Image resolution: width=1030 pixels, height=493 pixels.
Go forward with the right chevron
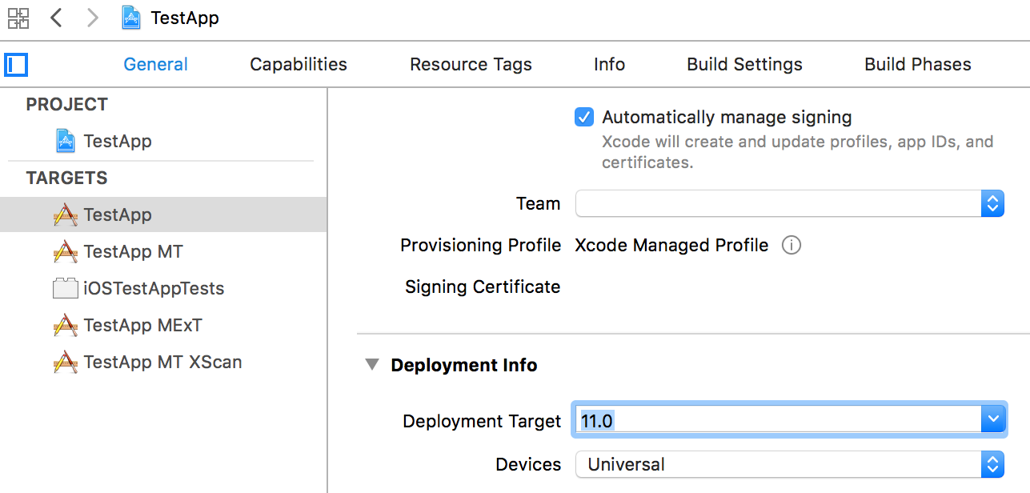(93, 18)
